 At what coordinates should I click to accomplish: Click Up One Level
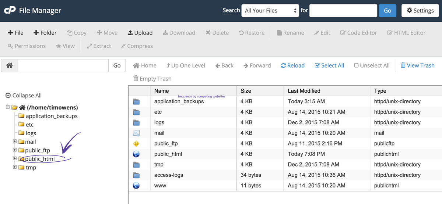(186, 65)
